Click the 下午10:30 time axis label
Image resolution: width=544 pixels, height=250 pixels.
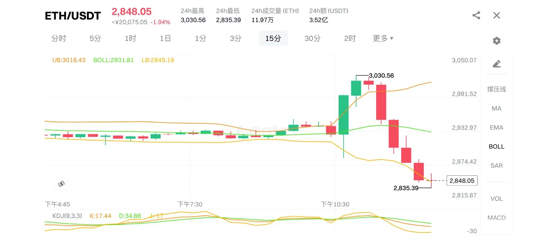[335, 204]
